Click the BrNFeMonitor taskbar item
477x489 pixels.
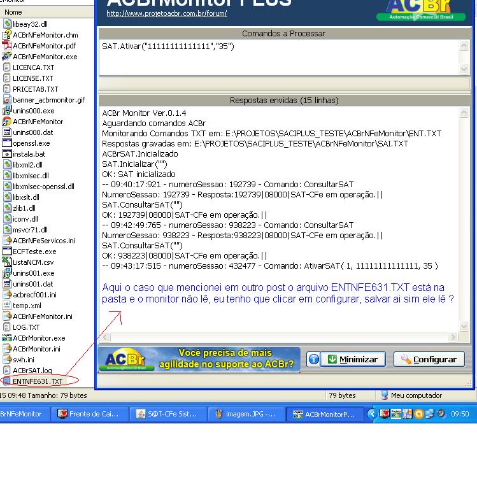[x=24, y=414]
